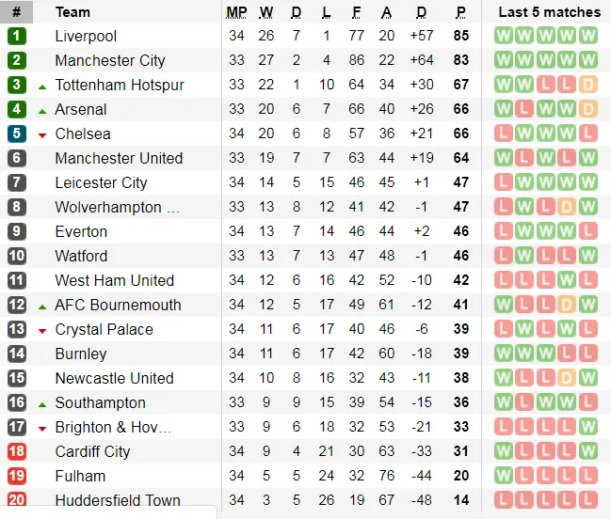Click Liverpool's 85 points value

tap(460, 36)
